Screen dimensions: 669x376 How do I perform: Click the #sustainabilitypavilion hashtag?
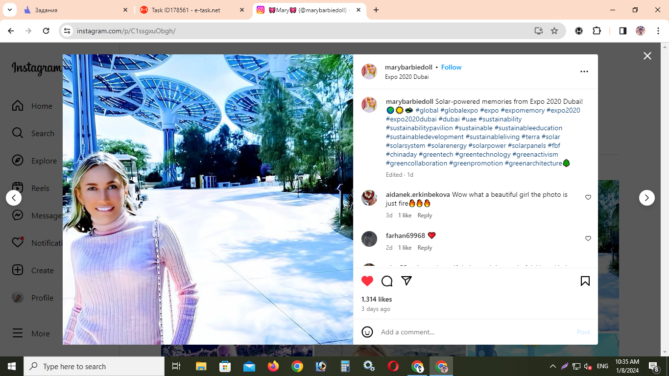[x=419, y=128]
